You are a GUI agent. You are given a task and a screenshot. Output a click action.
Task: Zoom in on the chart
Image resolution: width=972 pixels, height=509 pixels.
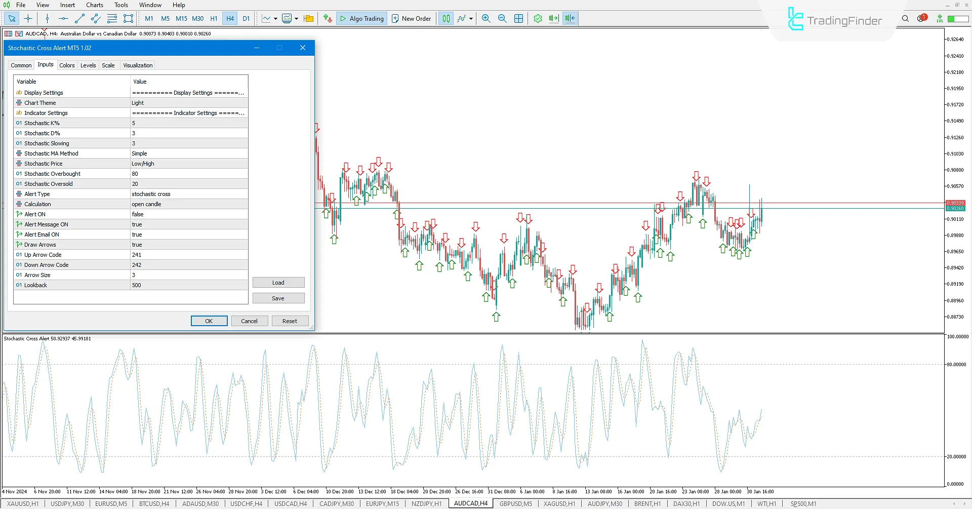(x=485, y=18)
